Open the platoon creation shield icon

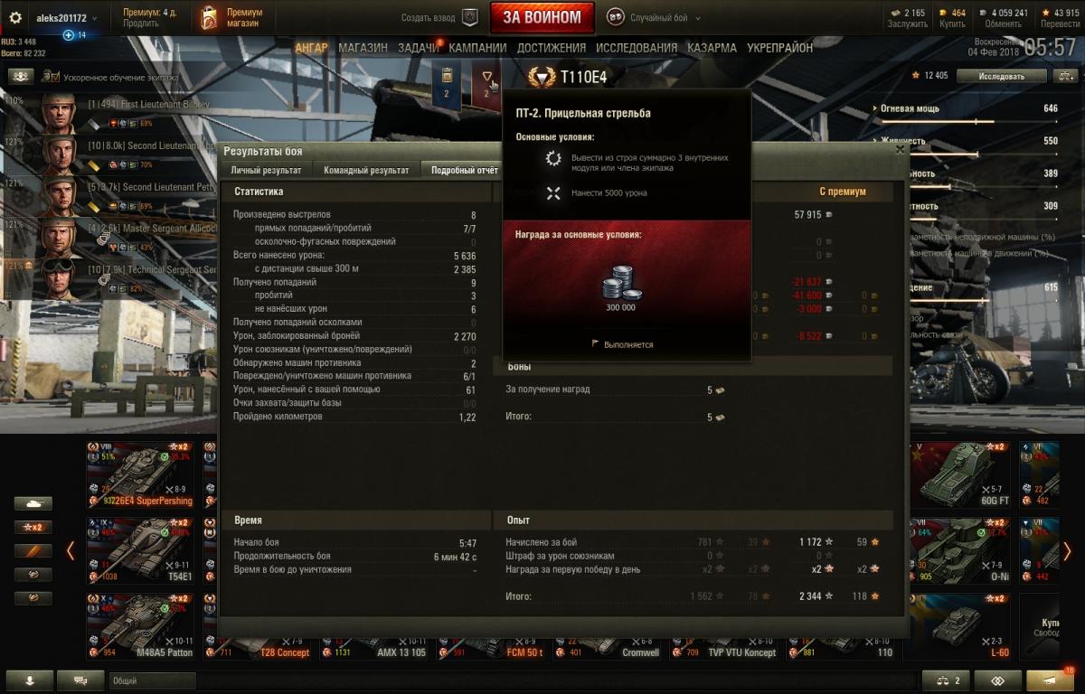pos(470,17)
